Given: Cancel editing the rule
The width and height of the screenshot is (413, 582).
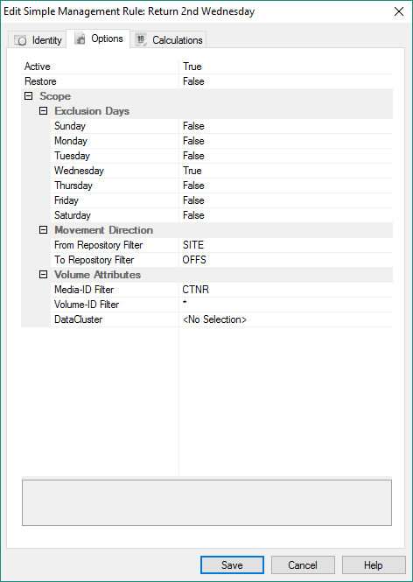Looking at the screenshot, I should coord(303,564).
